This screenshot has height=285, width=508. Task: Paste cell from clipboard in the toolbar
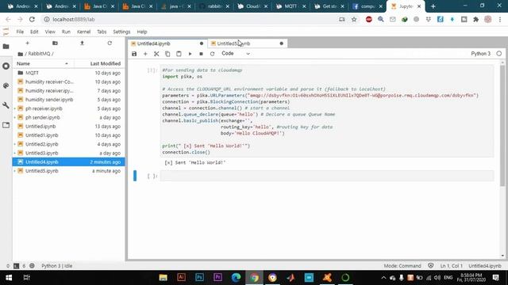[x=179, y=54]
